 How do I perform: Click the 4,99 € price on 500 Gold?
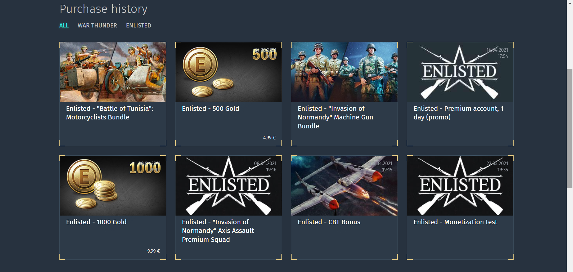coord(269,138)
